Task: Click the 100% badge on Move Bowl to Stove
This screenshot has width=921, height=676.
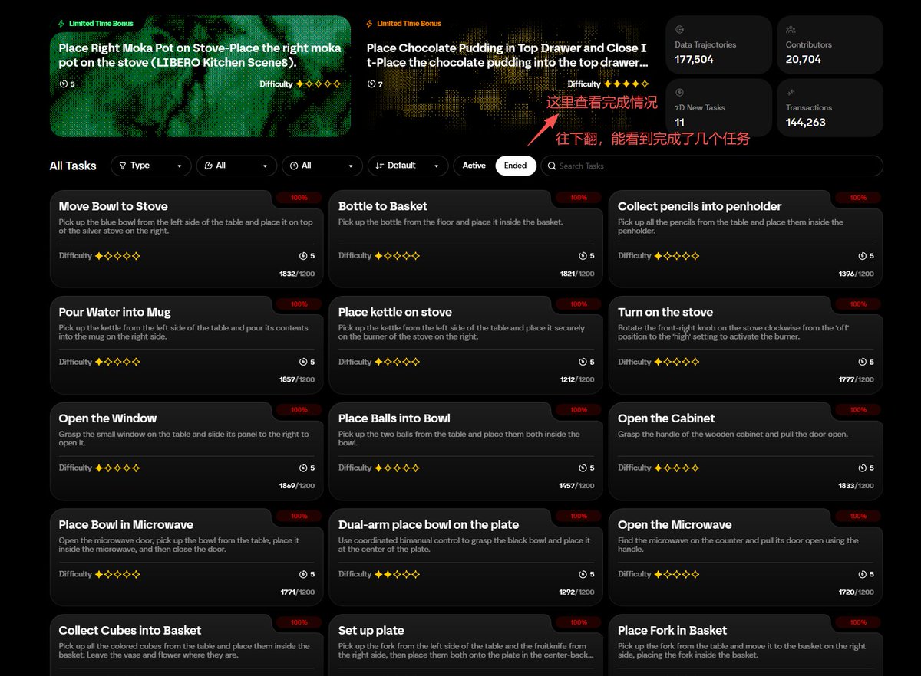Action: click(x=299, y=198)
